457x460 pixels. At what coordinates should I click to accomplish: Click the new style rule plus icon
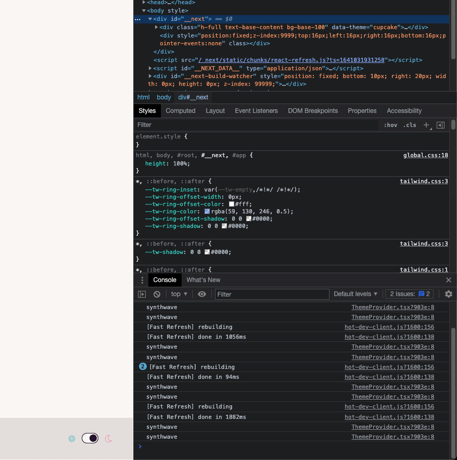(427, 125)
